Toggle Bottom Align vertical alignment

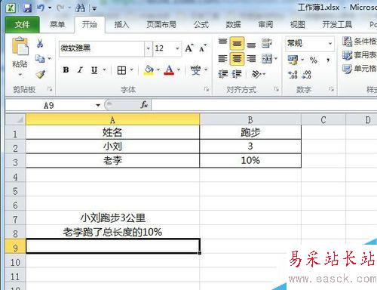tap(251, 45)
